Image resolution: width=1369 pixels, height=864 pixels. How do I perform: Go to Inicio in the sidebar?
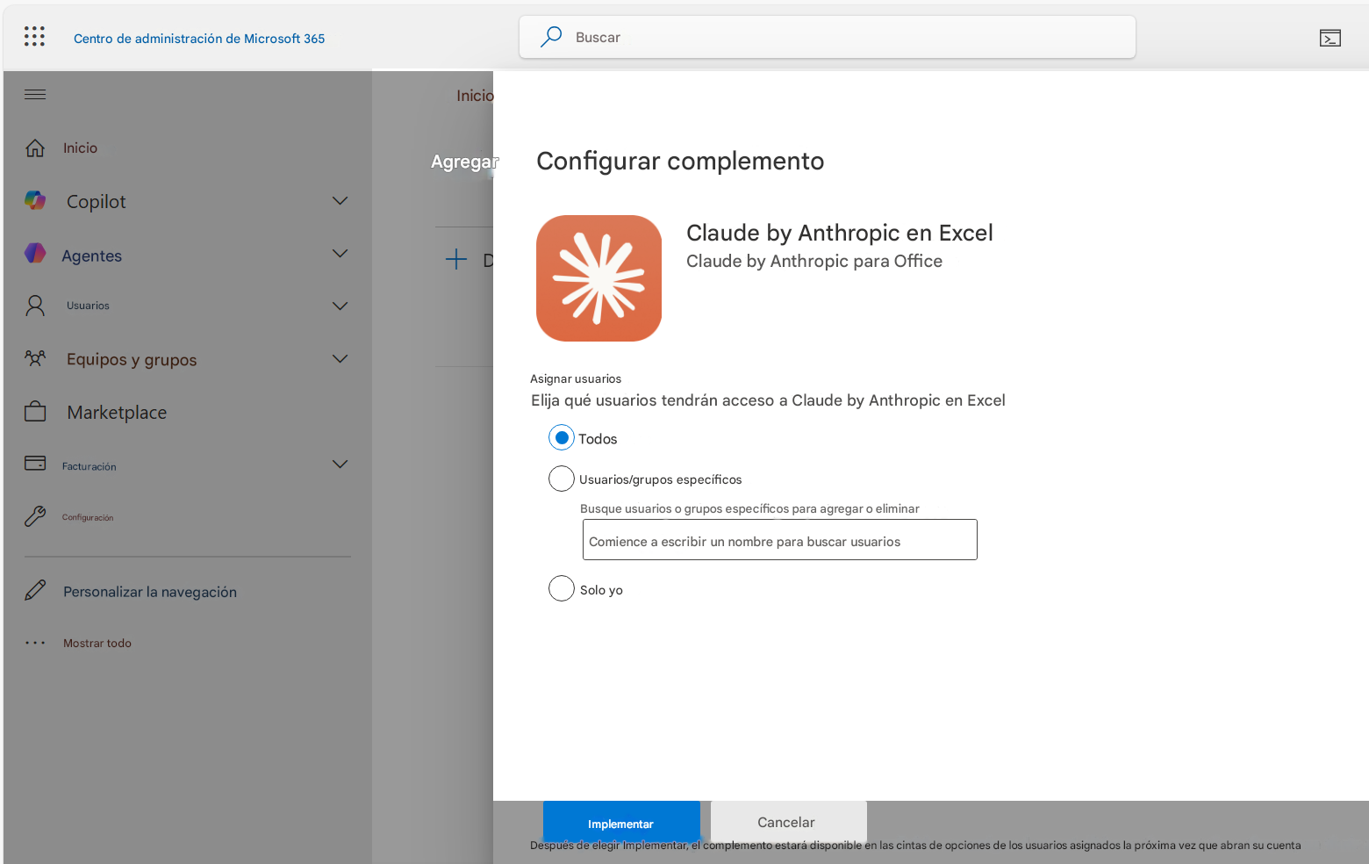[x=80, y=148]
